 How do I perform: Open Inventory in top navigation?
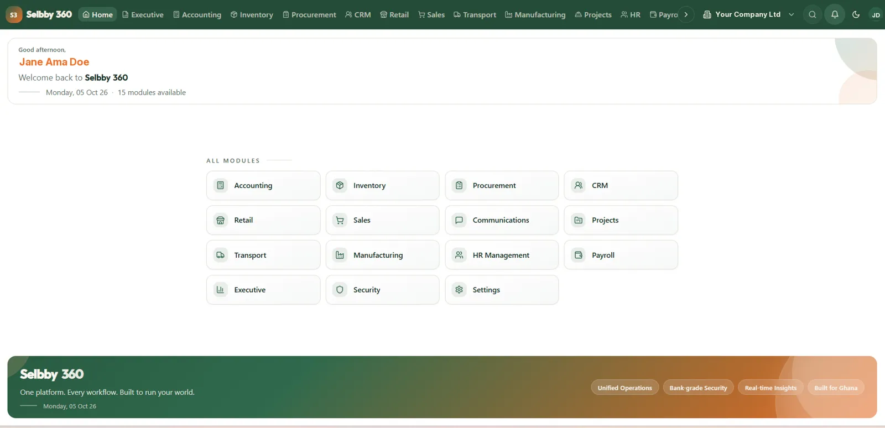252,15
